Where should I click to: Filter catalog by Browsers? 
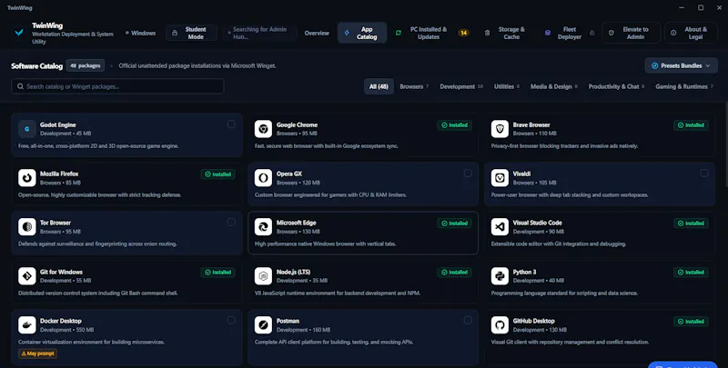414,86
